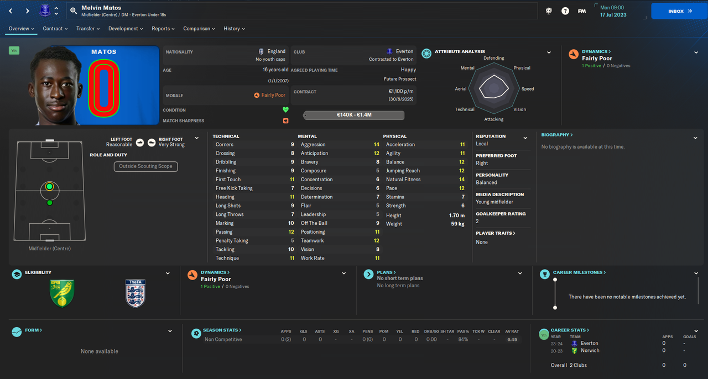This screenshot has width=708, height=379.
Task: Click the Dynamics icon in top panel
Action: pyautogui.click(x=574, y=54)
